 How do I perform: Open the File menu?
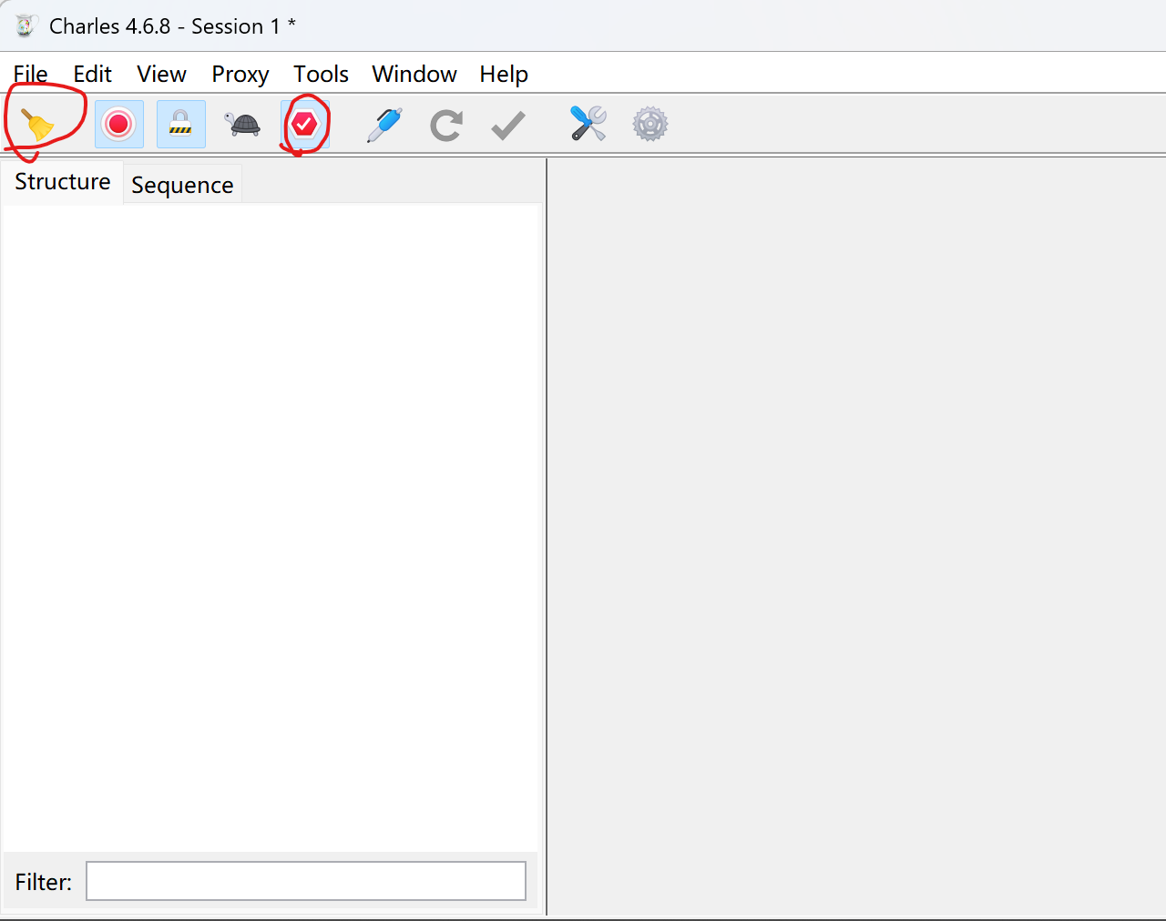pyautogui.click(x=30, y=74)
